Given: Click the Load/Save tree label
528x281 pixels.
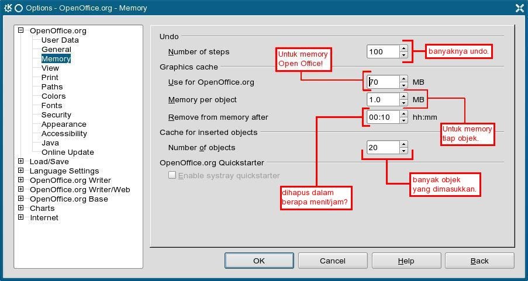Looking at the screenshot, I should click(49, 162).
